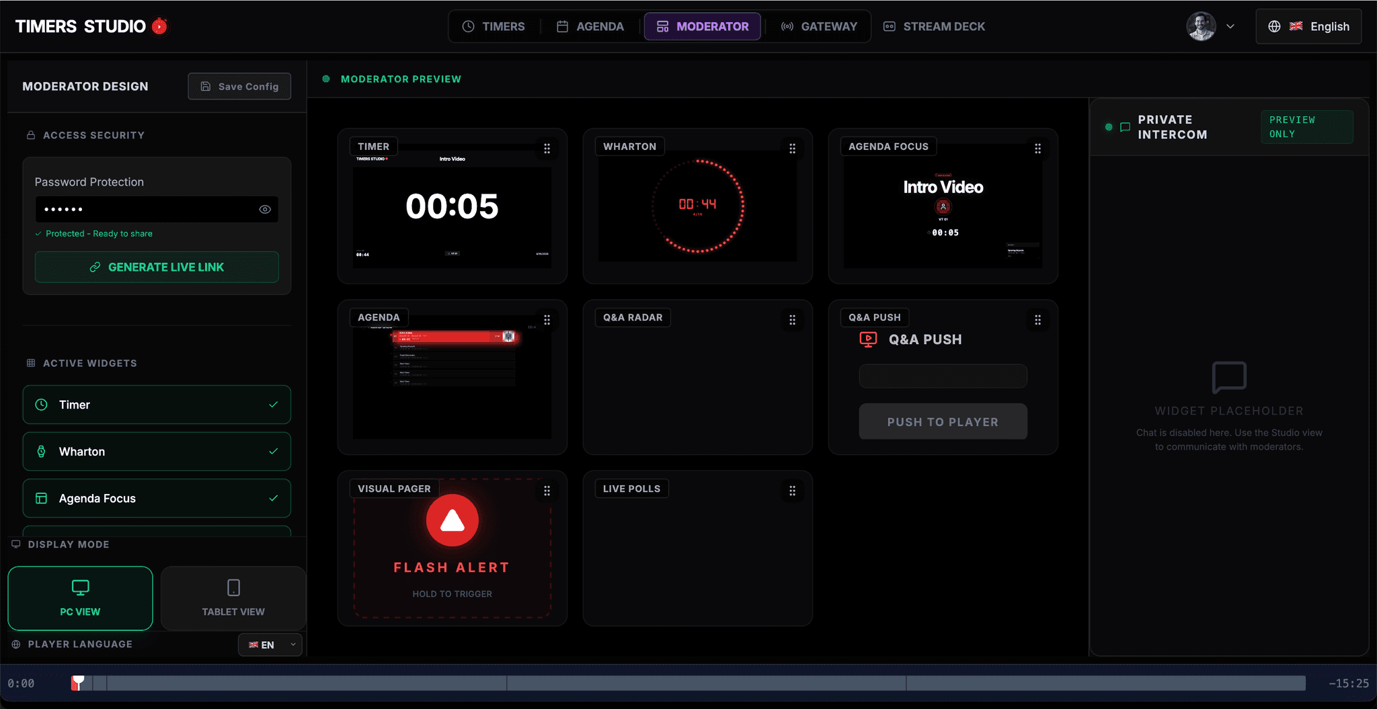
Task: Click the Q&A RADAR widget drag handle
Action: tap(792, 320)
